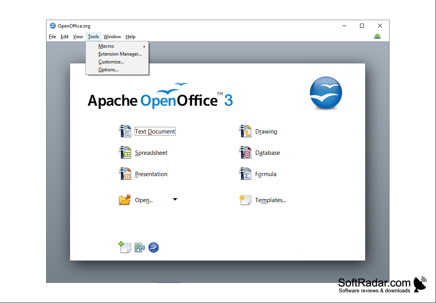Click the add extensions puzzle-piece icon
436x303 pixels.
139,247
